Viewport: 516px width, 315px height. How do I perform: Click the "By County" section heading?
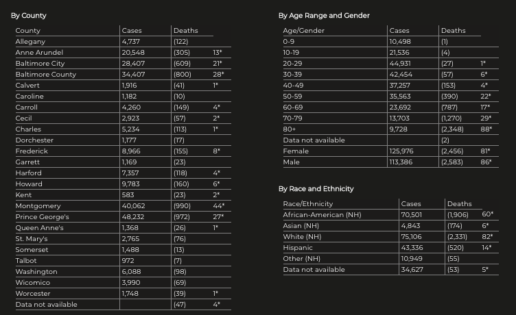point(29,15)
